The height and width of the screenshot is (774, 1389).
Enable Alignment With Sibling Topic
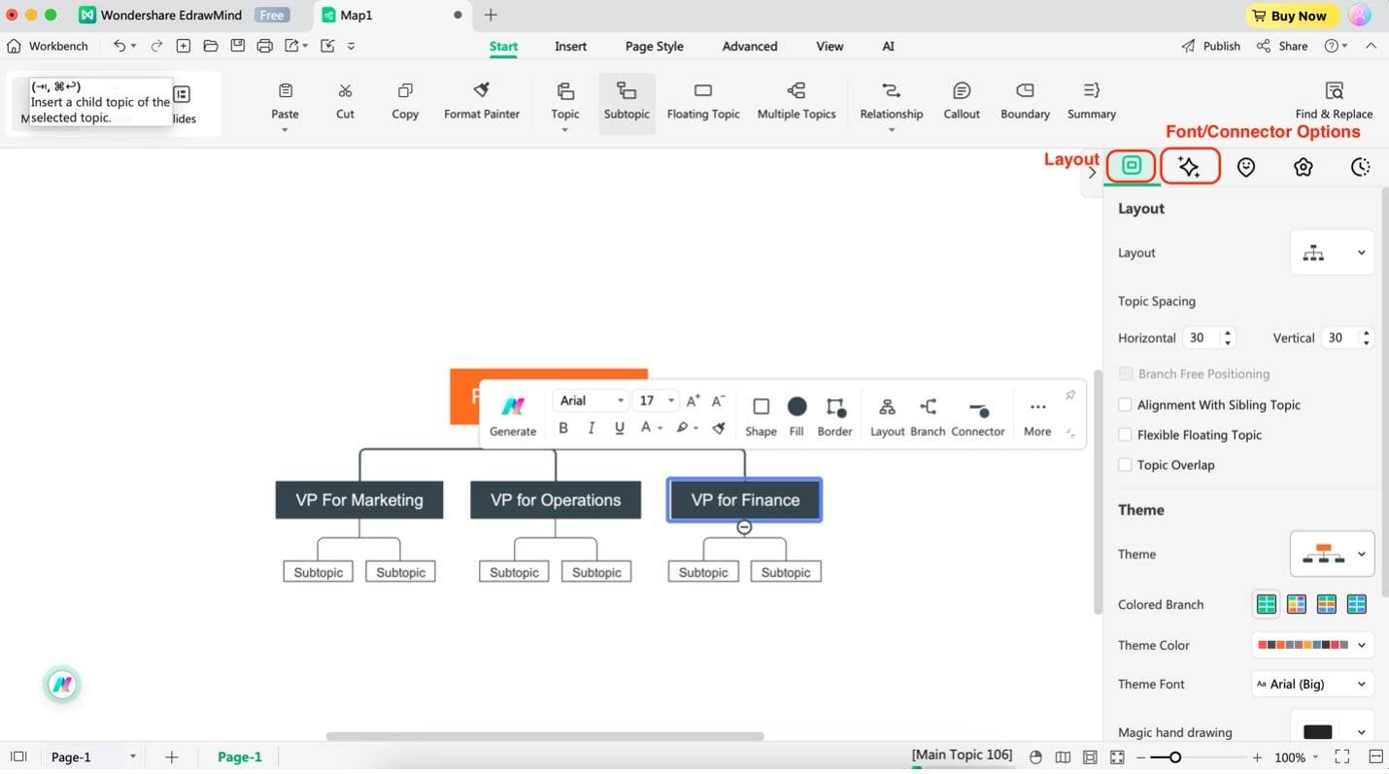tap(1125, 405)
